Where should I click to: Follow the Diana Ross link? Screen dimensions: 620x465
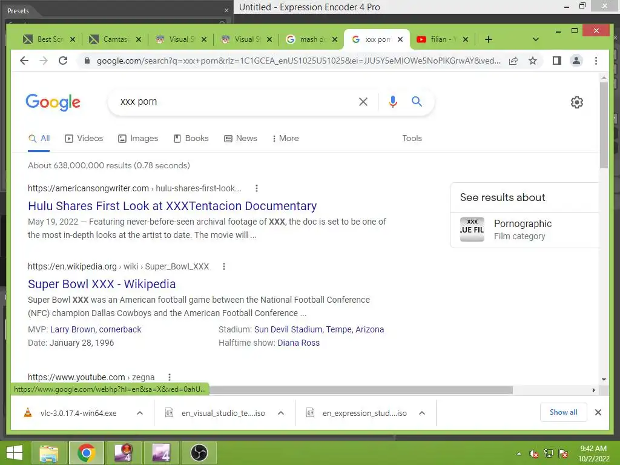tap(298, 343)
